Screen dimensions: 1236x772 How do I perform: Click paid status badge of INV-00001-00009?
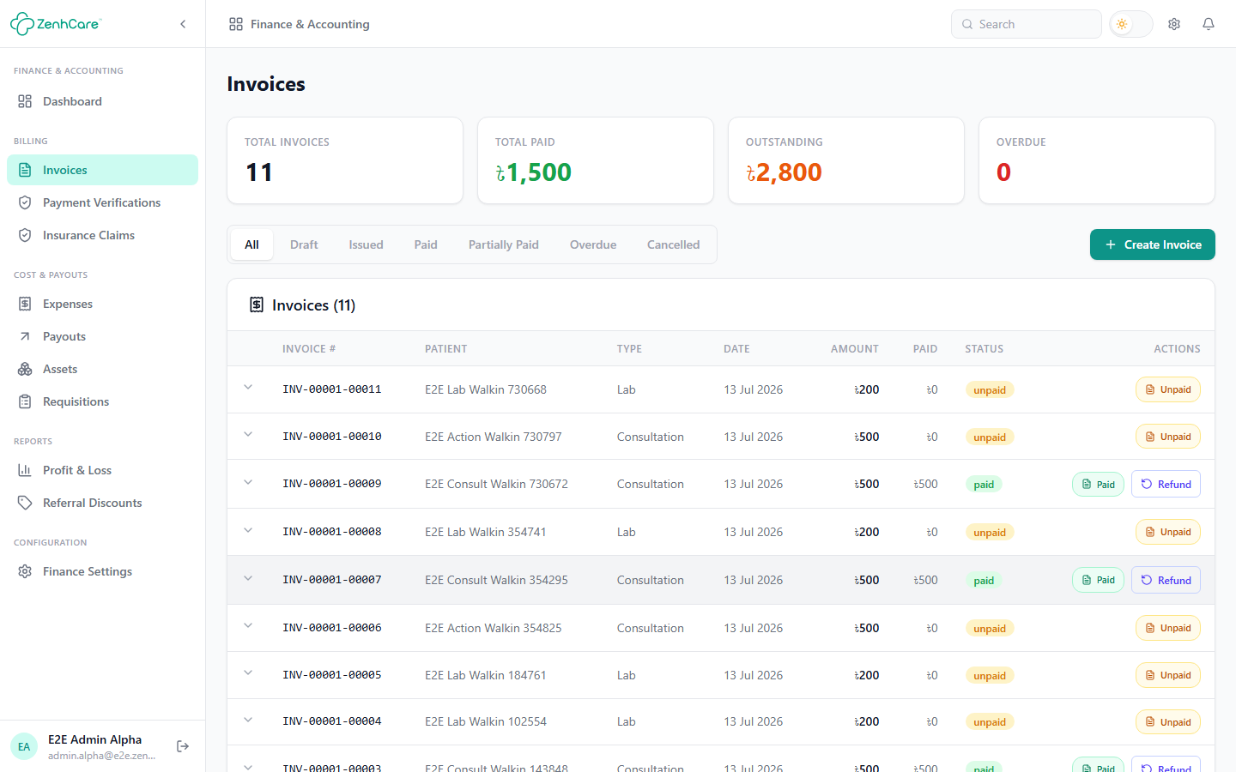click(x=984, y=485)
